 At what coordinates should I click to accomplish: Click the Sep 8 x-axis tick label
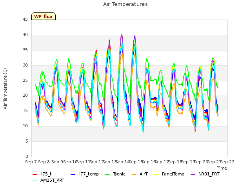coord(44,162)
